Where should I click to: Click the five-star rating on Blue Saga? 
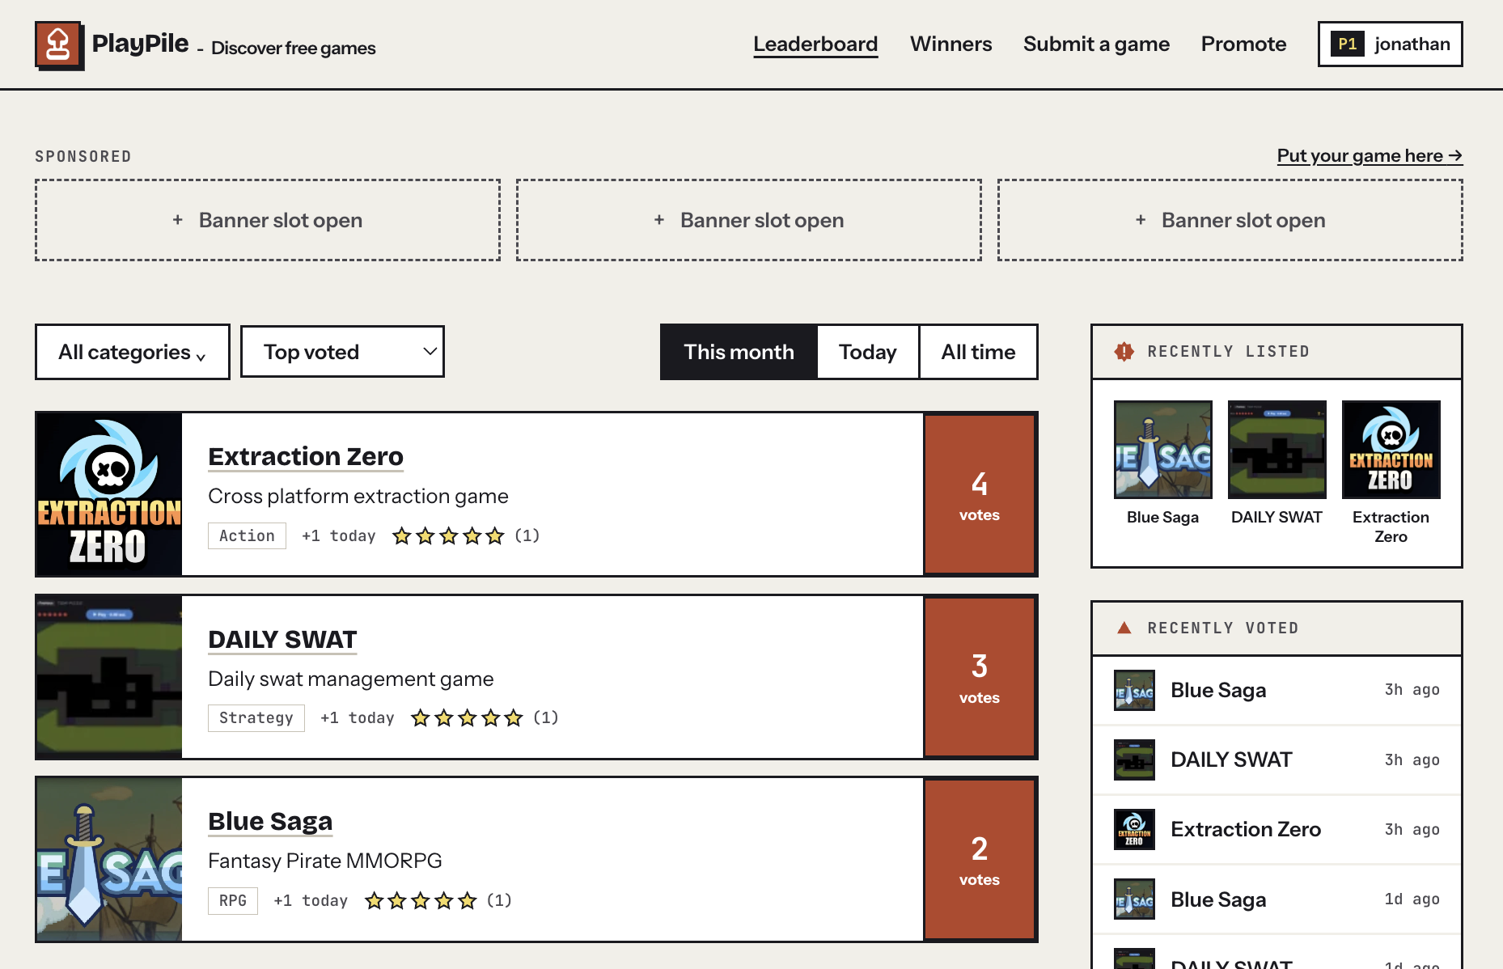pos(421,901)
